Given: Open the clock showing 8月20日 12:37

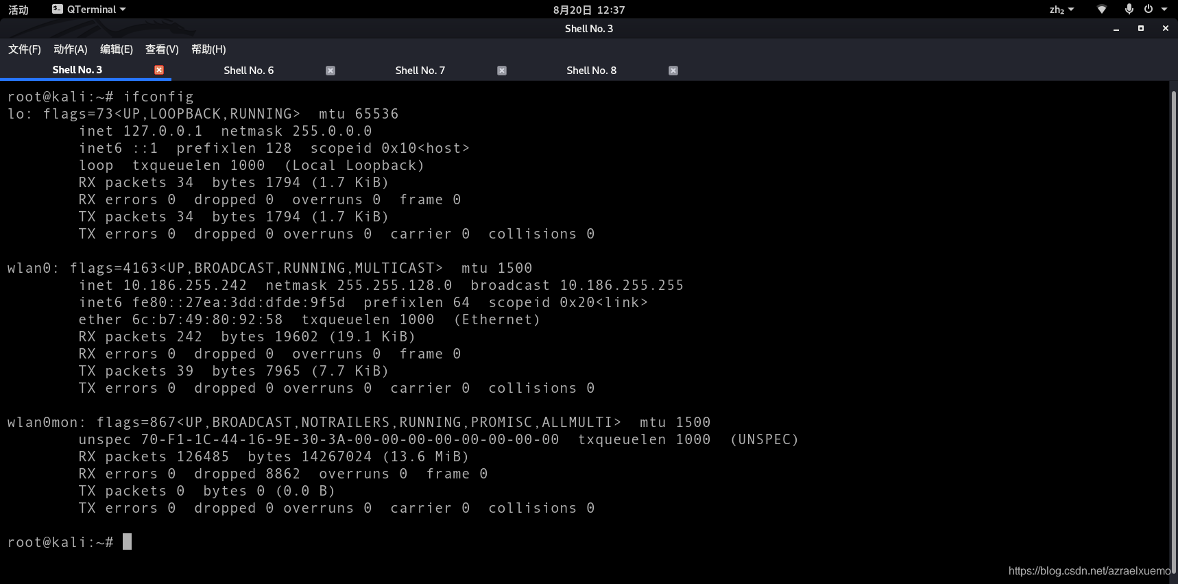Looking at the screenshot, I should 589,10.
